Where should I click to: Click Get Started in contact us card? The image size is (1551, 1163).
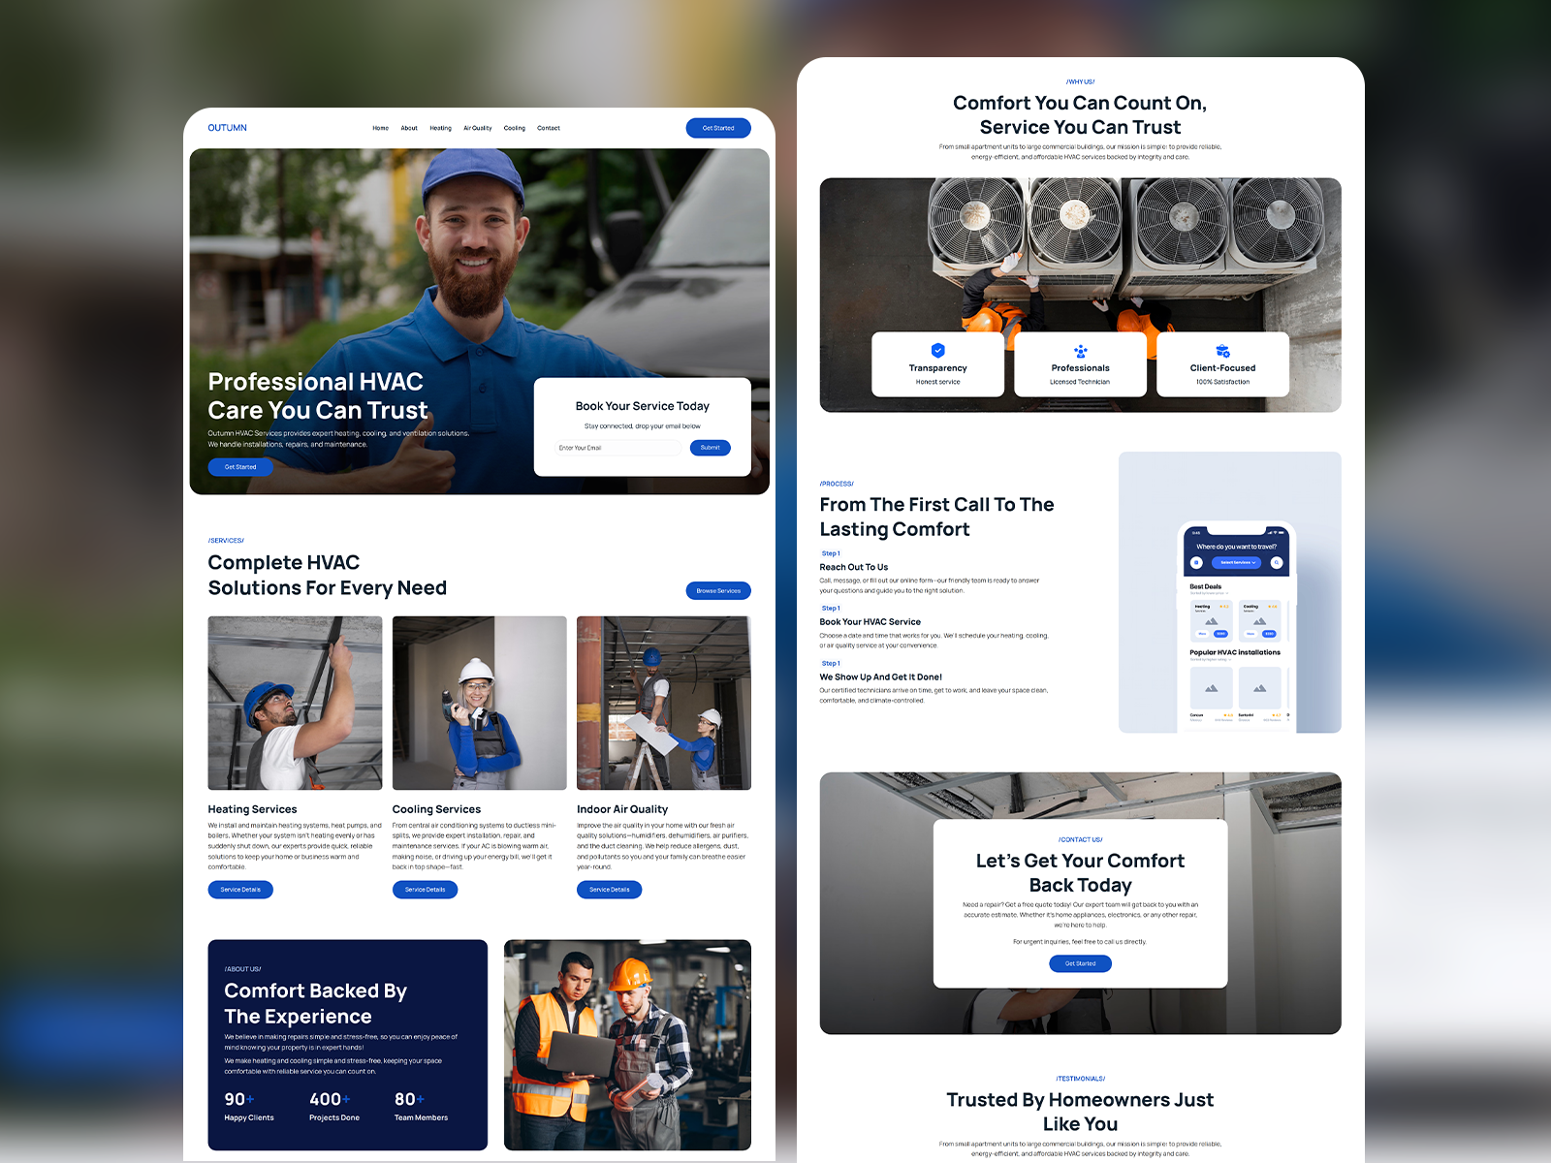coord(1080,963)
